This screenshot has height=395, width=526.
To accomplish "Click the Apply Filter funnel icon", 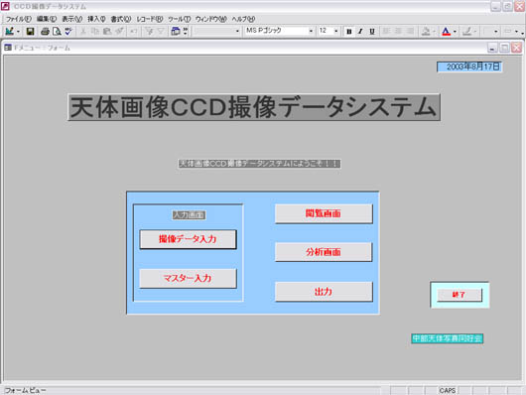I will click(x=161, y=31).
